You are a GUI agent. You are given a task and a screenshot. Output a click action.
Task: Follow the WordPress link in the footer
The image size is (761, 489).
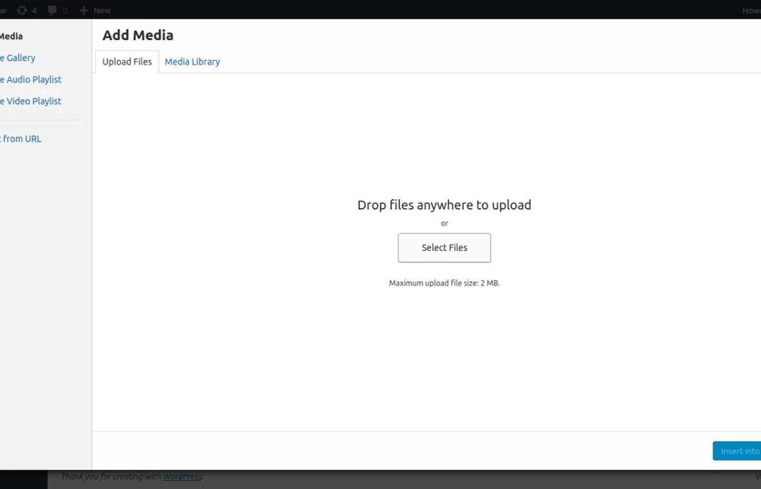[x=182, y=477]
